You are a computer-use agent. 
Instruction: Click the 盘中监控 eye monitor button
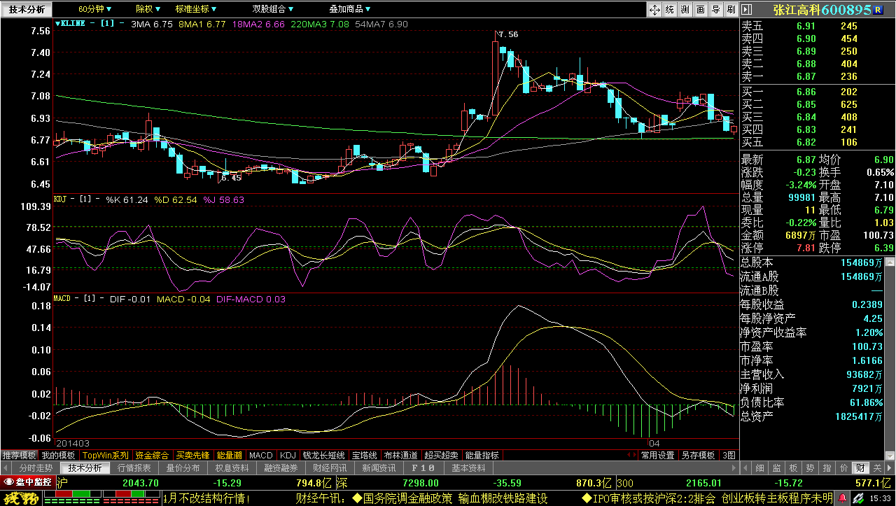point(28,482)
